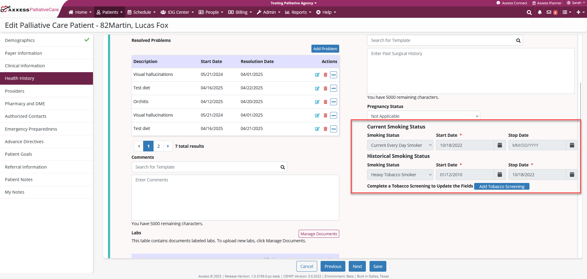Switch to the Advance Directives section
Screen dimensions: 587x279
24,142
